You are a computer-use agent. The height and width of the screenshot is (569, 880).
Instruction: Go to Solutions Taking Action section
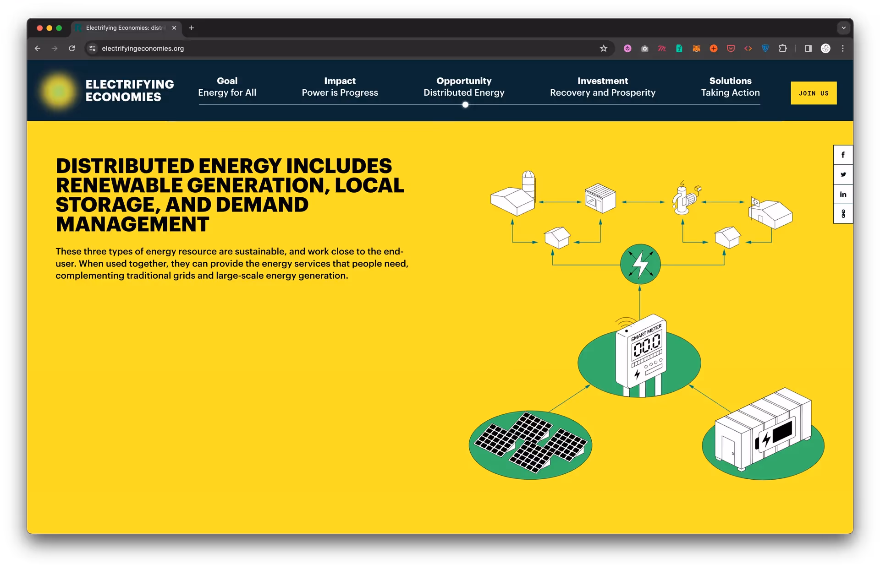tap(730, 87)
